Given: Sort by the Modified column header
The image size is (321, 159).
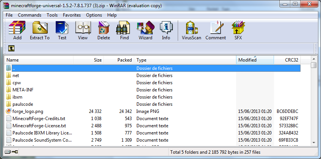Looking at the screenshot, I should coord(255,60).
